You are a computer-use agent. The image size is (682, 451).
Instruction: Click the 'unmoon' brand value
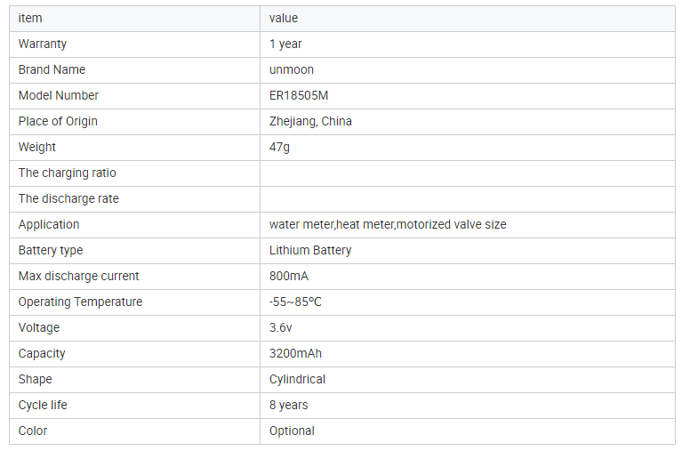click(292, 69)
